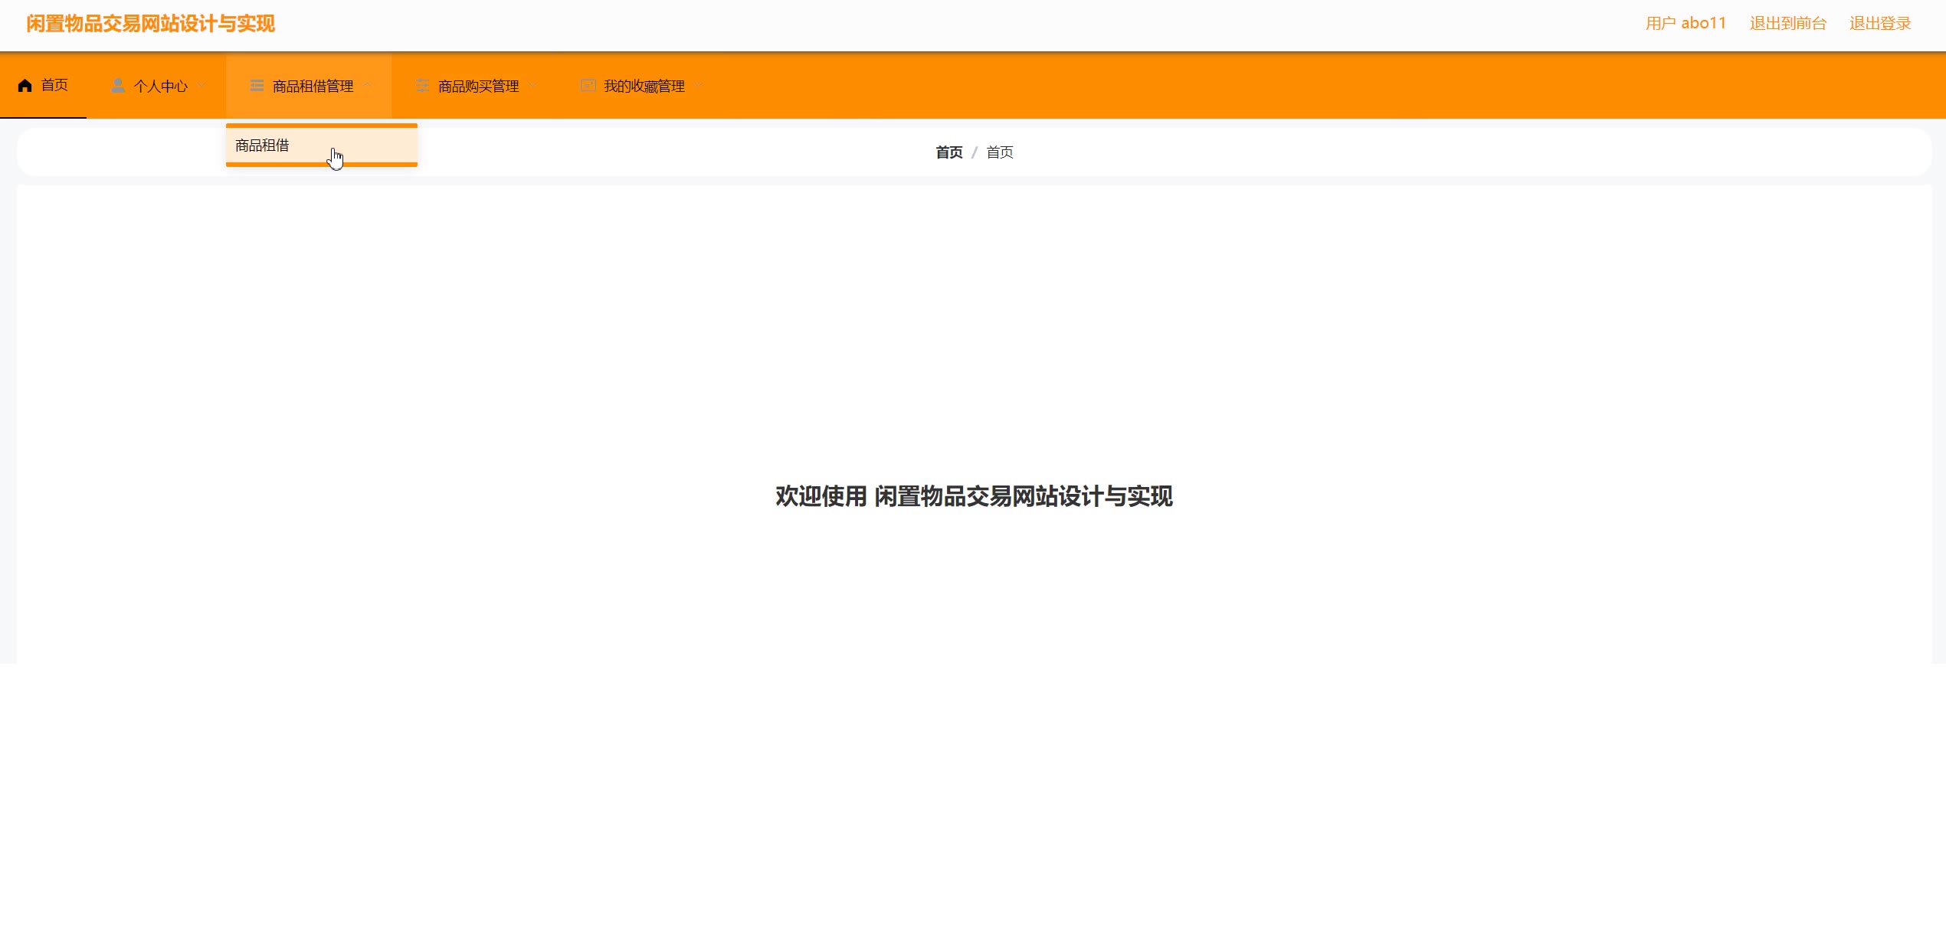This screenshot has width=1946, height=948.
Task: Click the sliders icon beside 商品购买管理
Action: [422, 86]
